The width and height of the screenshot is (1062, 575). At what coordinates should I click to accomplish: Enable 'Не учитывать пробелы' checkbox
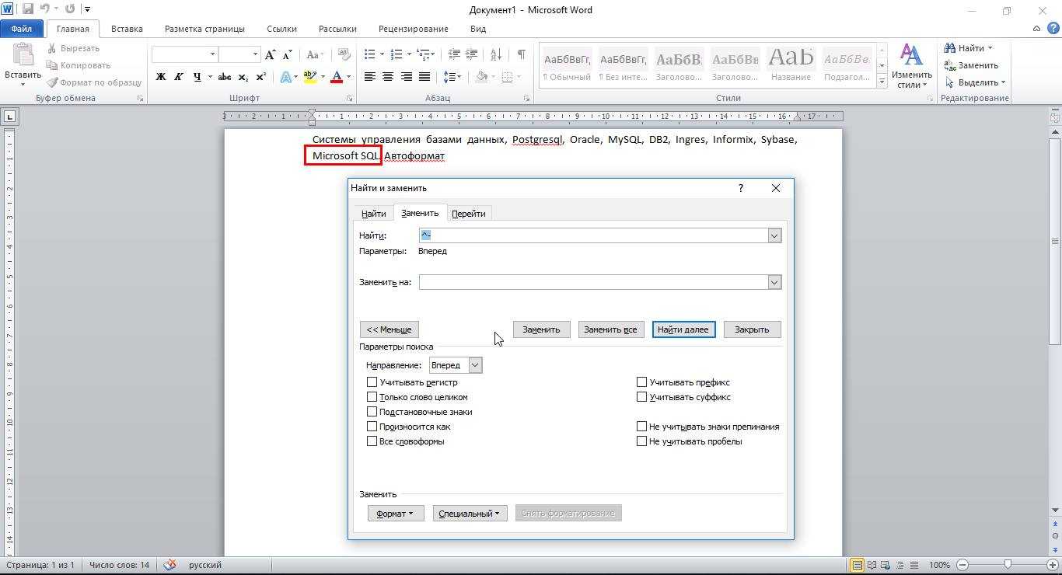(x=641, y=441)
